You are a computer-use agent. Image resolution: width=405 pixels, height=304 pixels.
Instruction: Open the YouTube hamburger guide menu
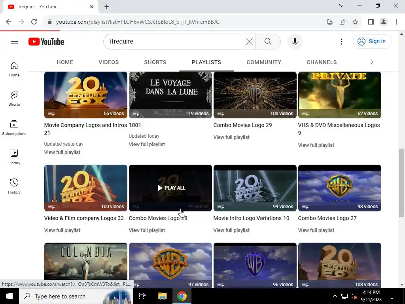click(x=14, y=41)
